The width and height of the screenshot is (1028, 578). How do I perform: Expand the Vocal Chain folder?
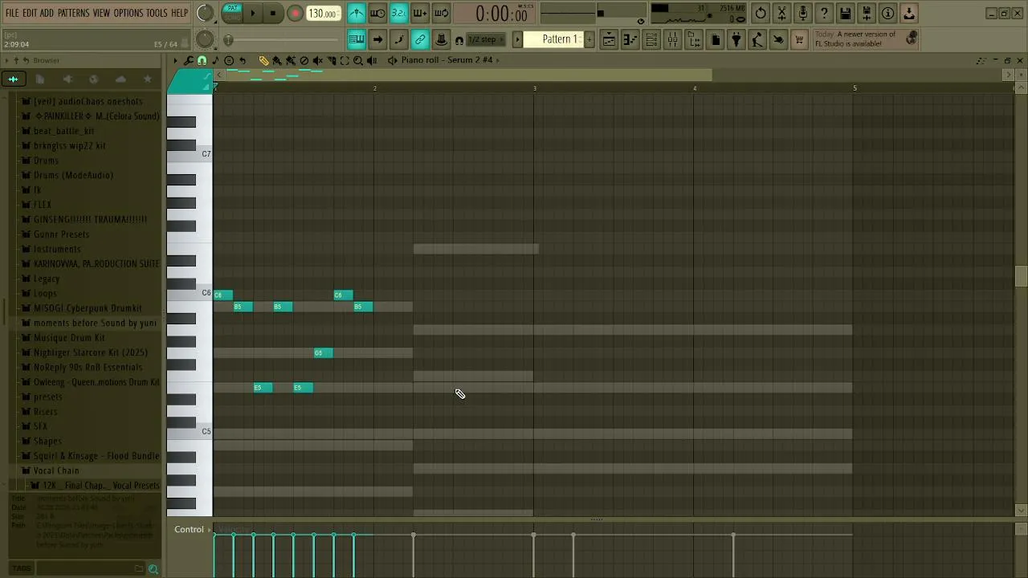56,470
